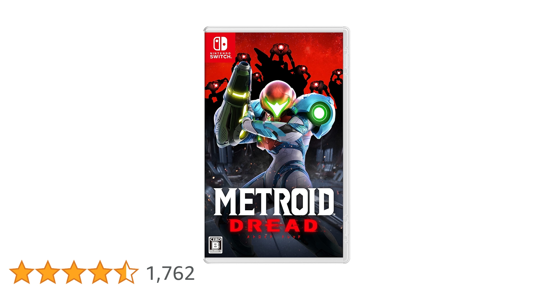Select the second orange rating star
This screenshot has width=554, height=290.
coord(48,272)
